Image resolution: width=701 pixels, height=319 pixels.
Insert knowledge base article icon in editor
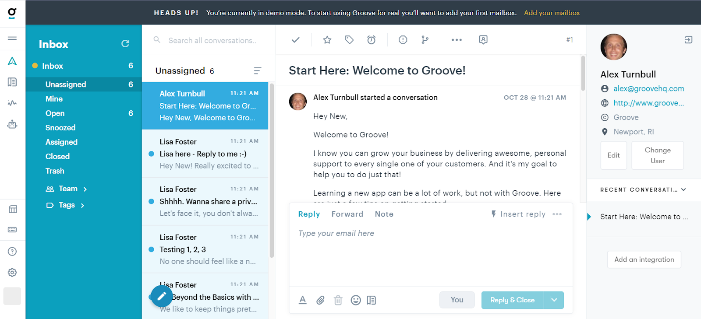[x=372, y=300]
